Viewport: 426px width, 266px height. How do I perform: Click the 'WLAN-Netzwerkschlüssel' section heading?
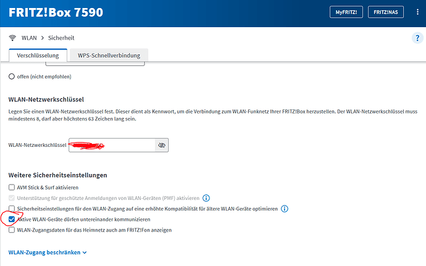tap(46, 99)
